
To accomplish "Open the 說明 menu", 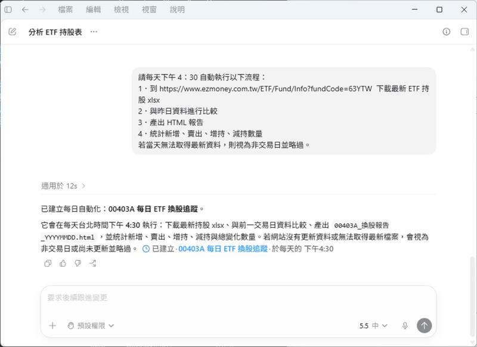I will (177, 10).
